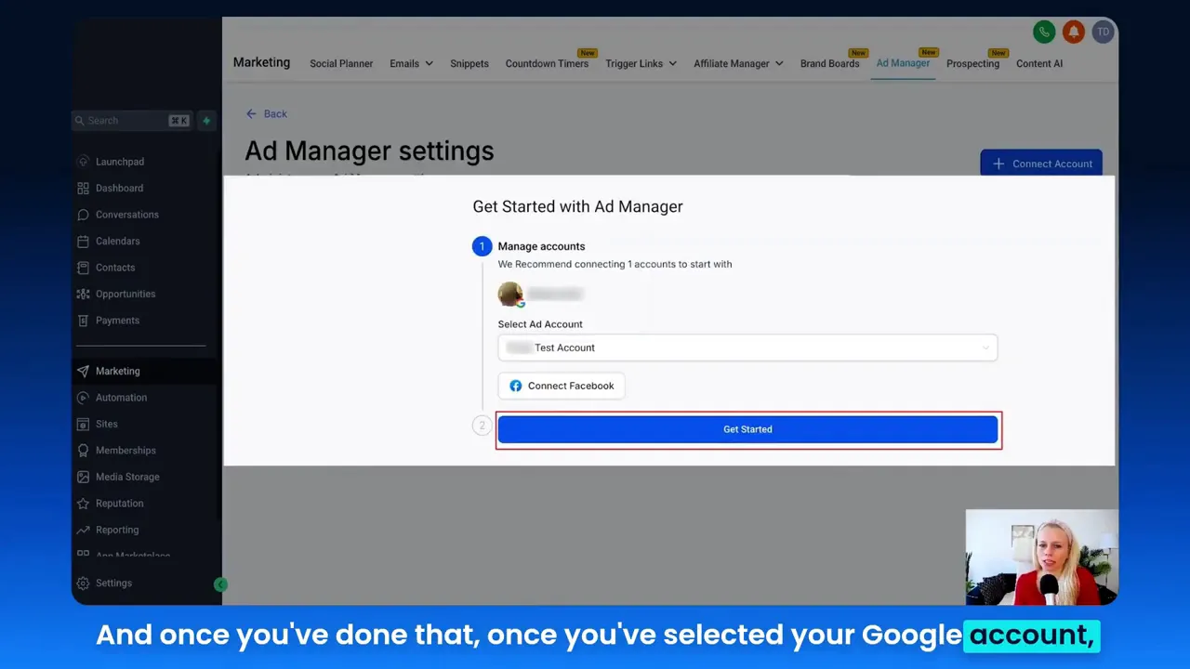Click the Contacts icon in sidebar

click(84, 268)
